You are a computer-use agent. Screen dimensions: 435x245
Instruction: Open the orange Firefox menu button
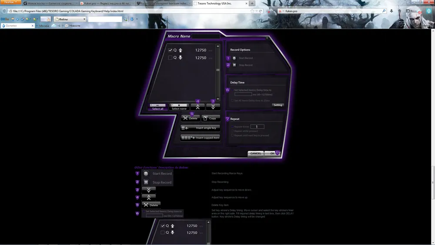[11, 3]
